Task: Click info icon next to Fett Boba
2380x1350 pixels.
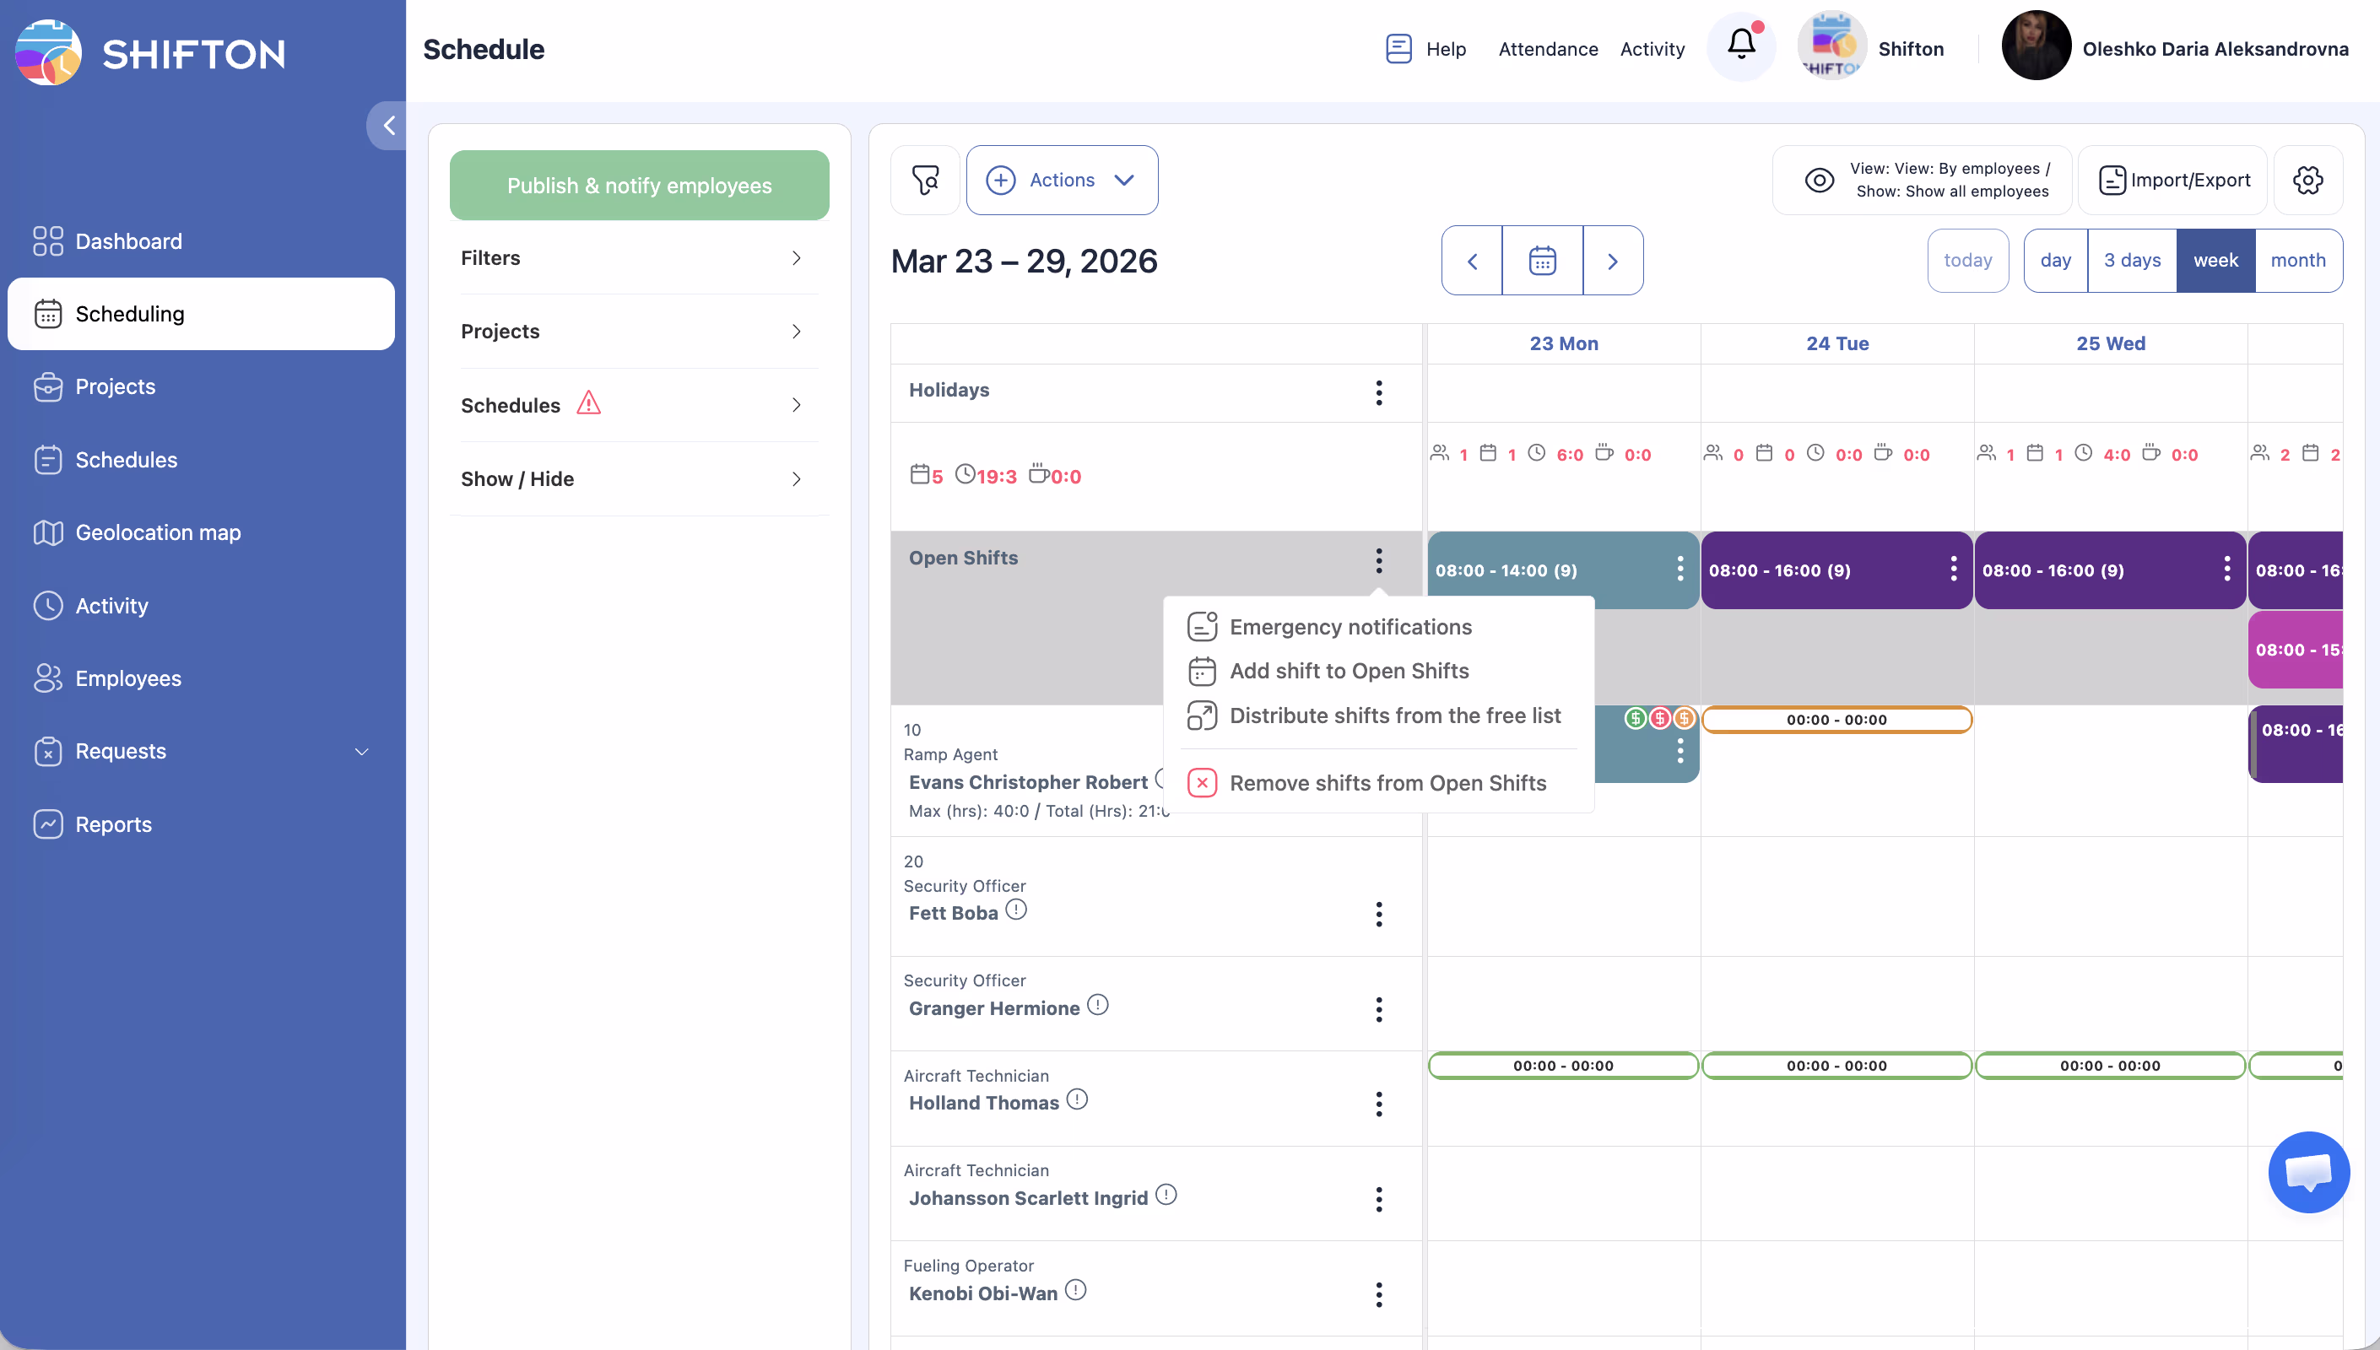Action: pyautogui.click(x=1016, y=910)
